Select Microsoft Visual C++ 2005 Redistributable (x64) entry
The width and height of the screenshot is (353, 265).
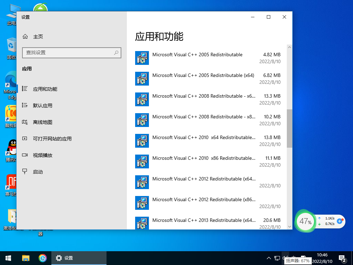(208, 79)
